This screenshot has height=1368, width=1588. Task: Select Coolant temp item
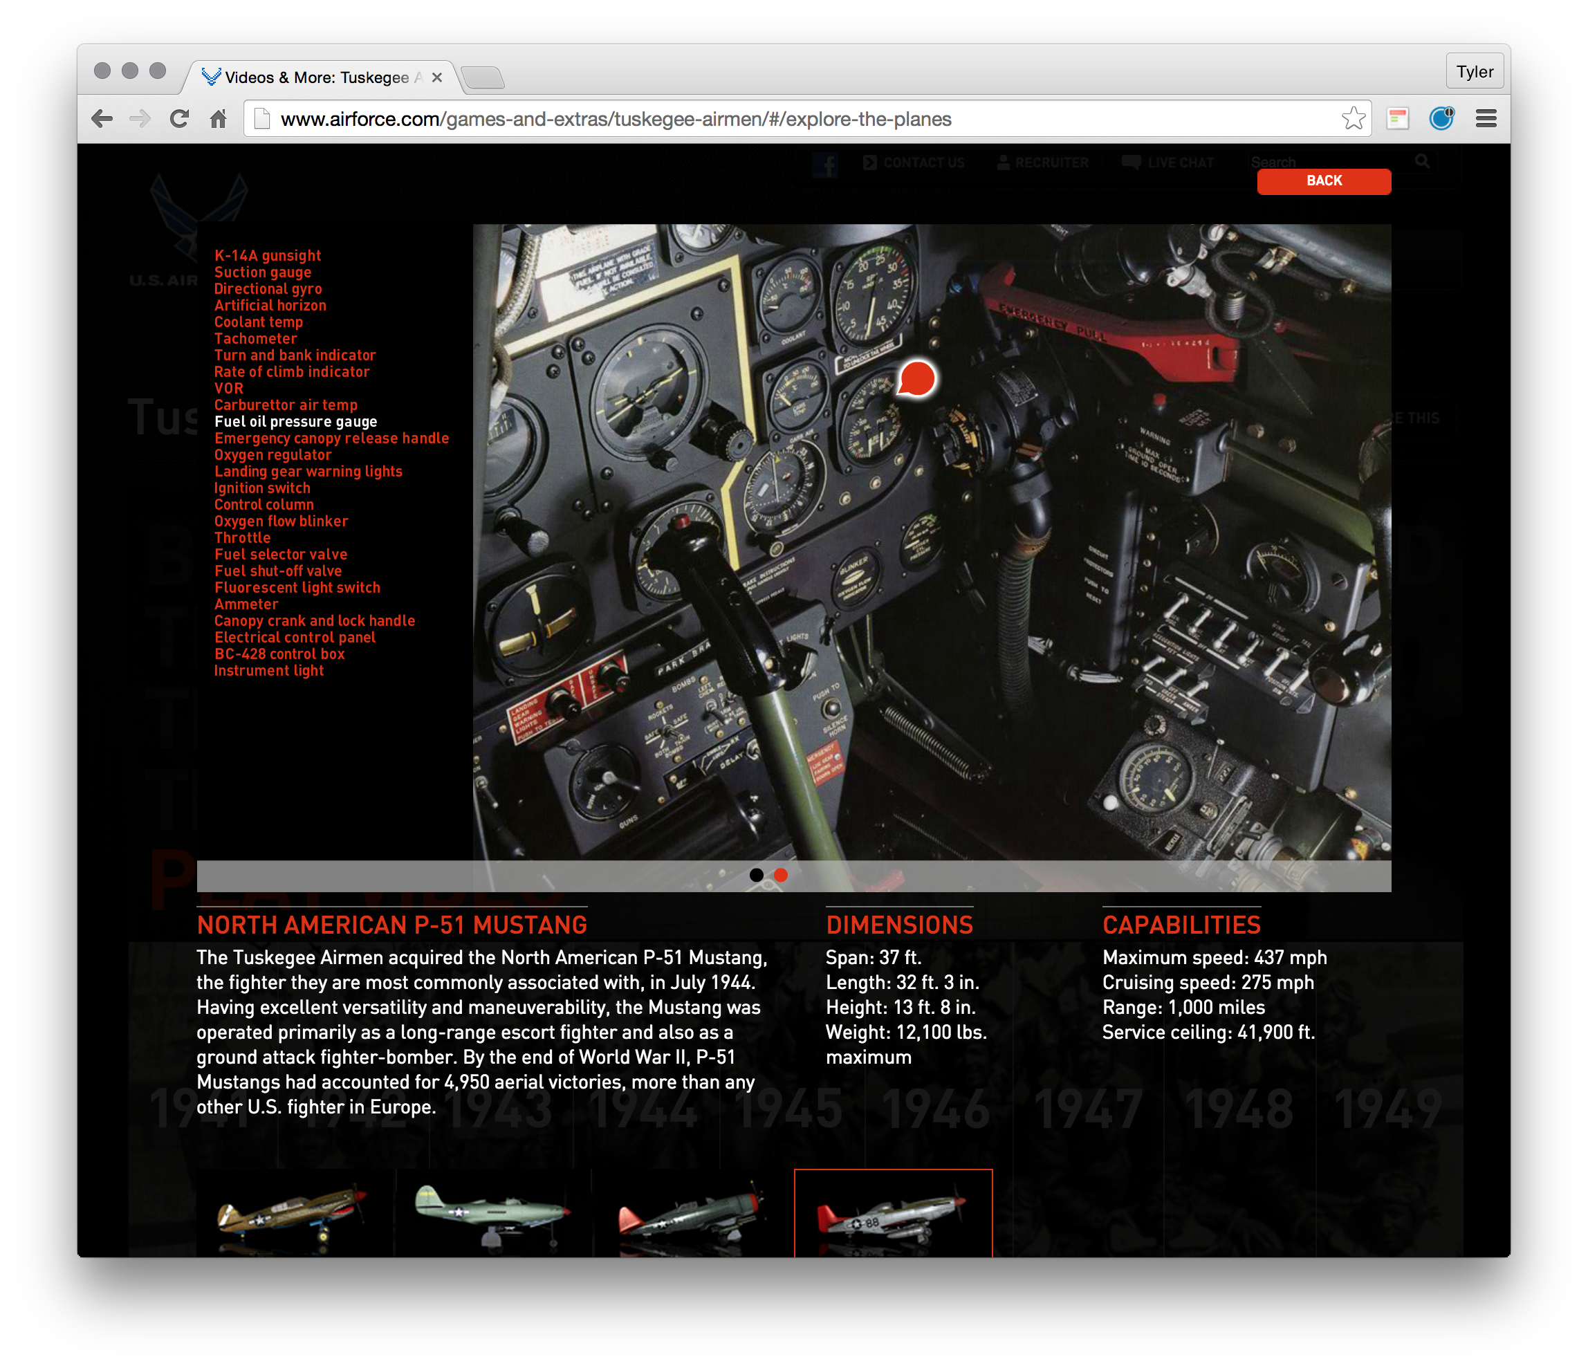click(x=258, y=322)
